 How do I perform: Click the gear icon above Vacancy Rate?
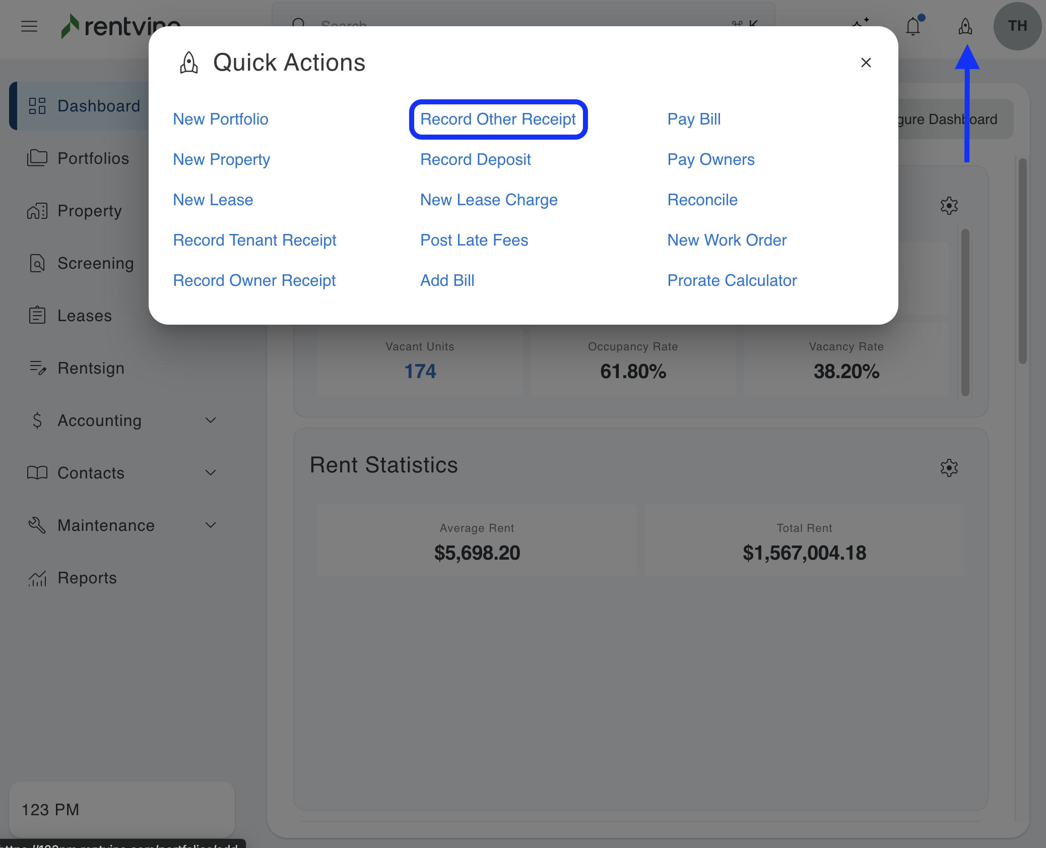point(949,206)
